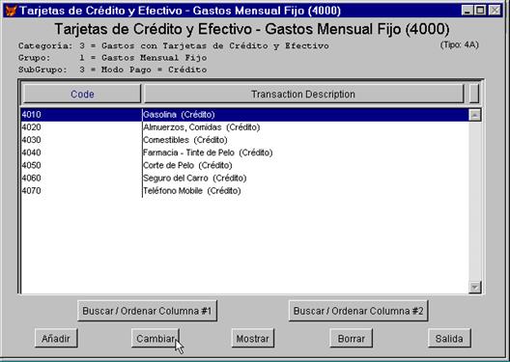Minimize the Gastos Mensual Fijo window
This screenshot has height=362, width=510.
coord(467,11)
